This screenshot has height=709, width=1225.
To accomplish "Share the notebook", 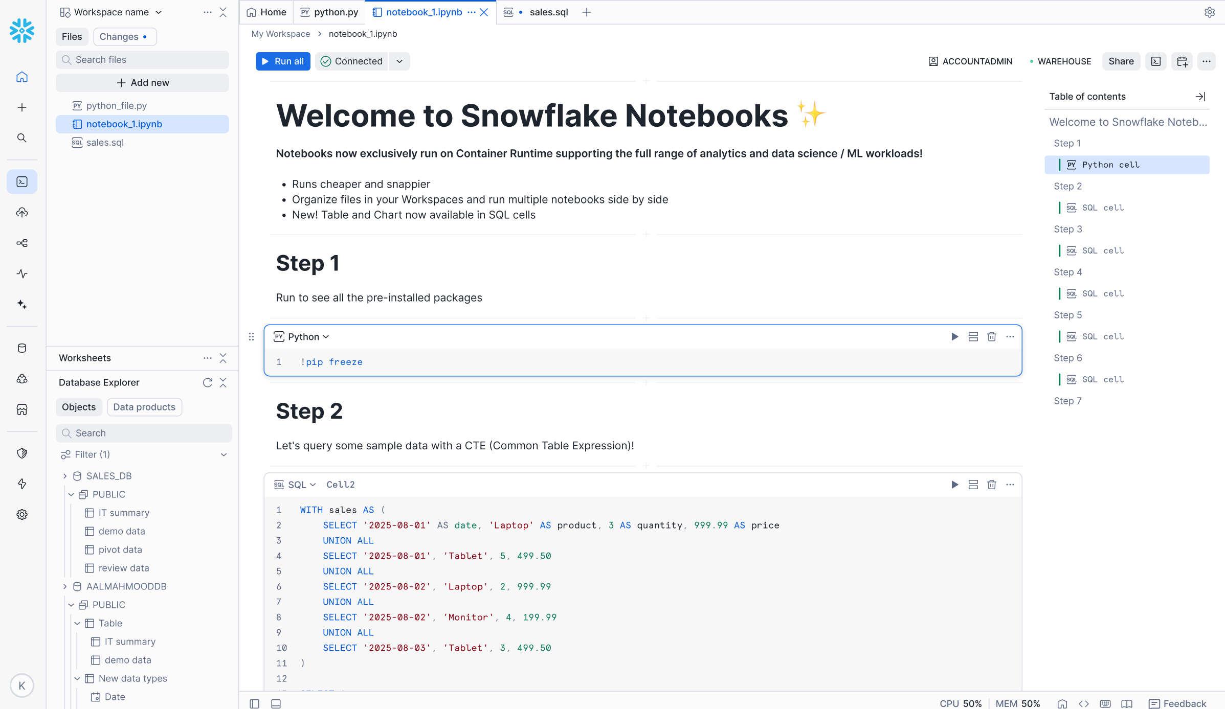I will (x=1121, y=61).
